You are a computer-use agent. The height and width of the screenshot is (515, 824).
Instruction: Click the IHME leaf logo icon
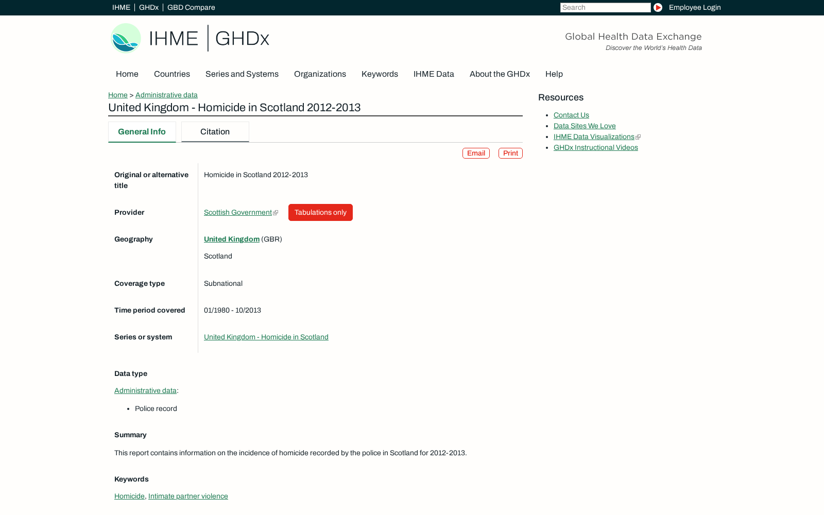[x=126, y=38]
